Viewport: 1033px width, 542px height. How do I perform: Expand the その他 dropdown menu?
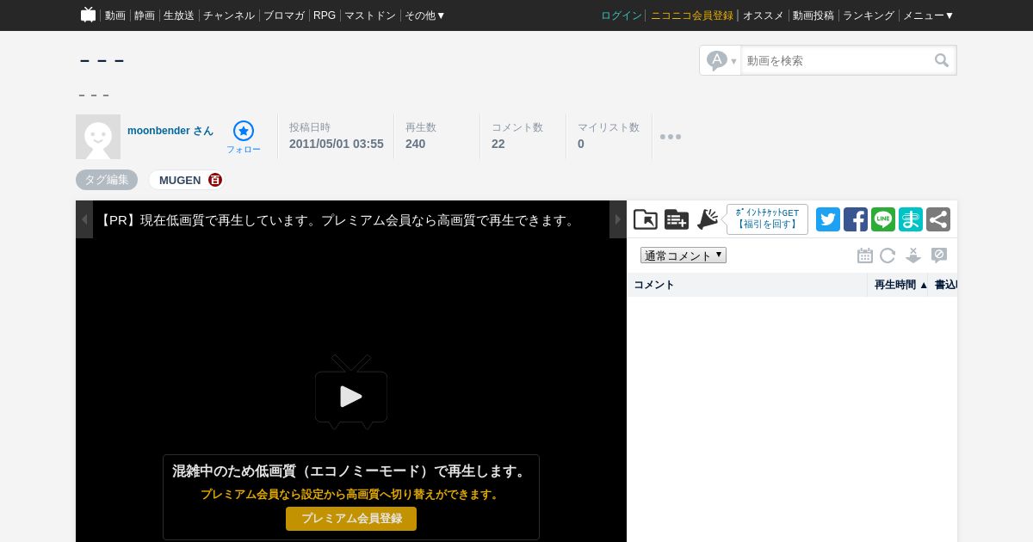tap(425, 15)
